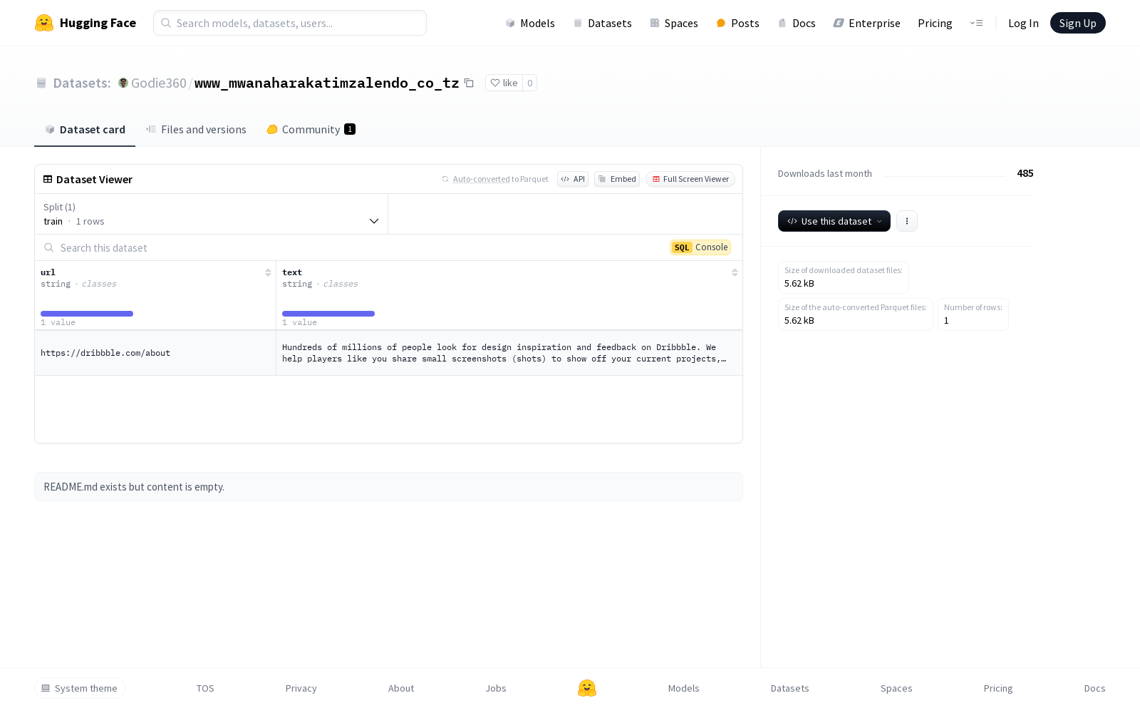
Task: Open Docs in top navigation
Action: pos(797,23)
